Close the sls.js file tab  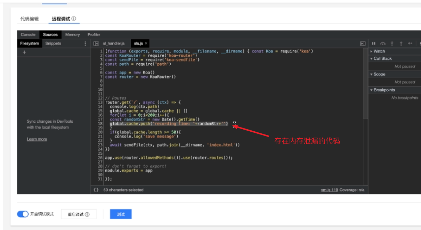pos(146,43)
